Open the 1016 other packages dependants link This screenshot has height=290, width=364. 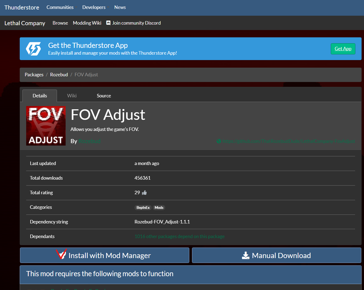pyautogui.click(x=180, y=236)
